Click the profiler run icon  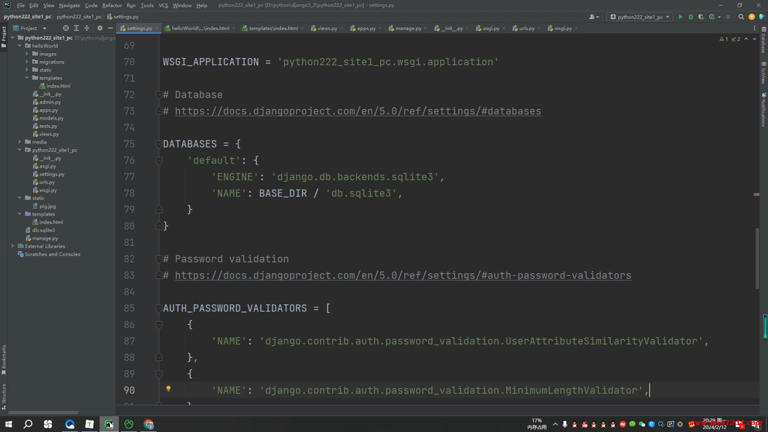click(712, 17)
